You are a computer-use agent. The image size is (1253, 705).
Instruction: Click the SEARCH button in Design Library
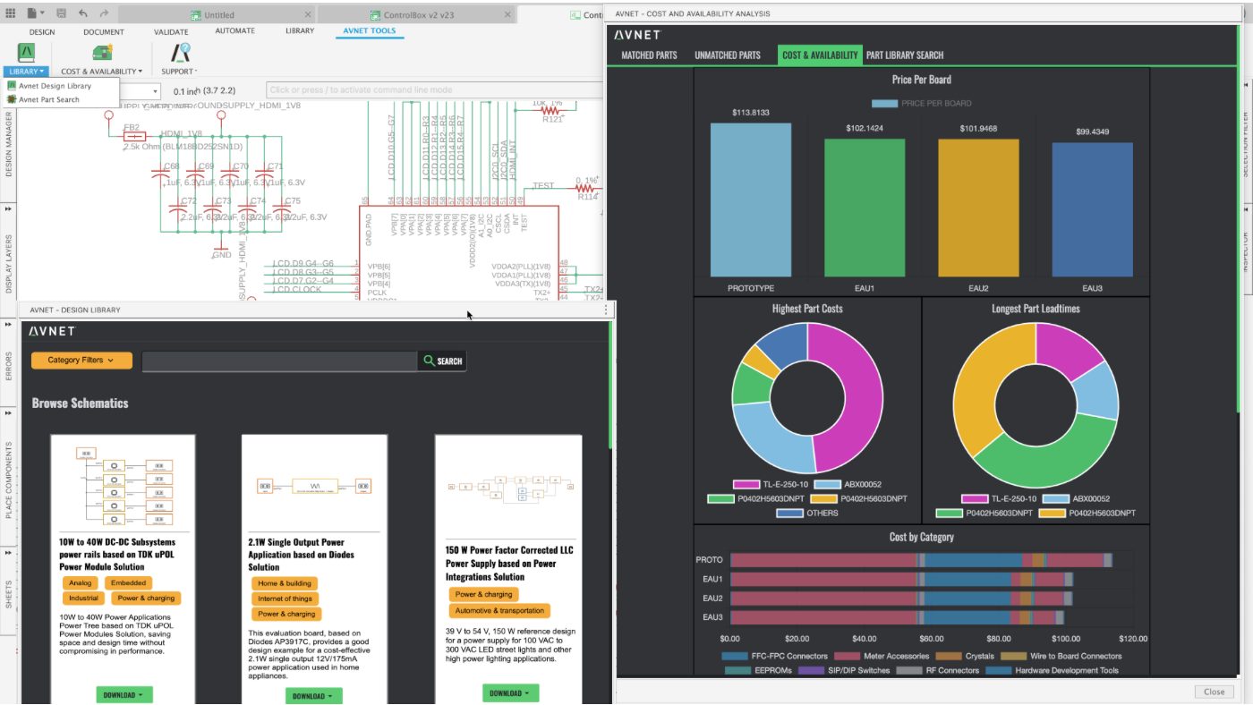[443, 361]
